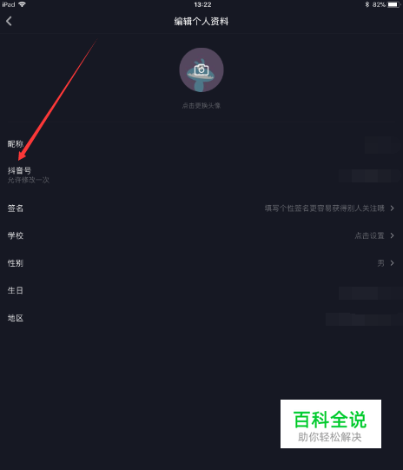This screenshot has height=470, width=403.
Task: Click 点击设置 for school
Action: tap(369, 235)
